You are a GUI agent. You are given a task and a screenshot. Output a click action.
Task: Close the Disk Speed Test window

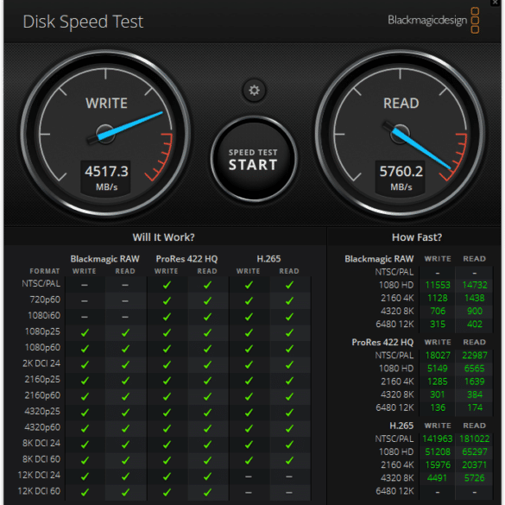pyautogui.click(x=496, y=3)
